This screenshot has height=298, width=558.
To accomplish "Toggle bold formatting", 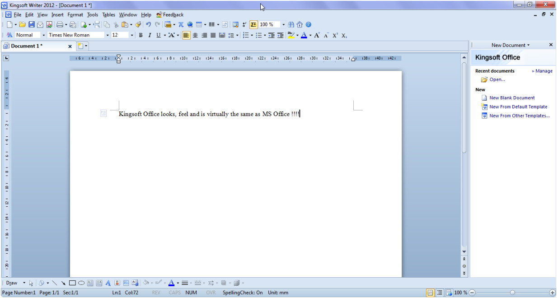I will pos(141,35).
